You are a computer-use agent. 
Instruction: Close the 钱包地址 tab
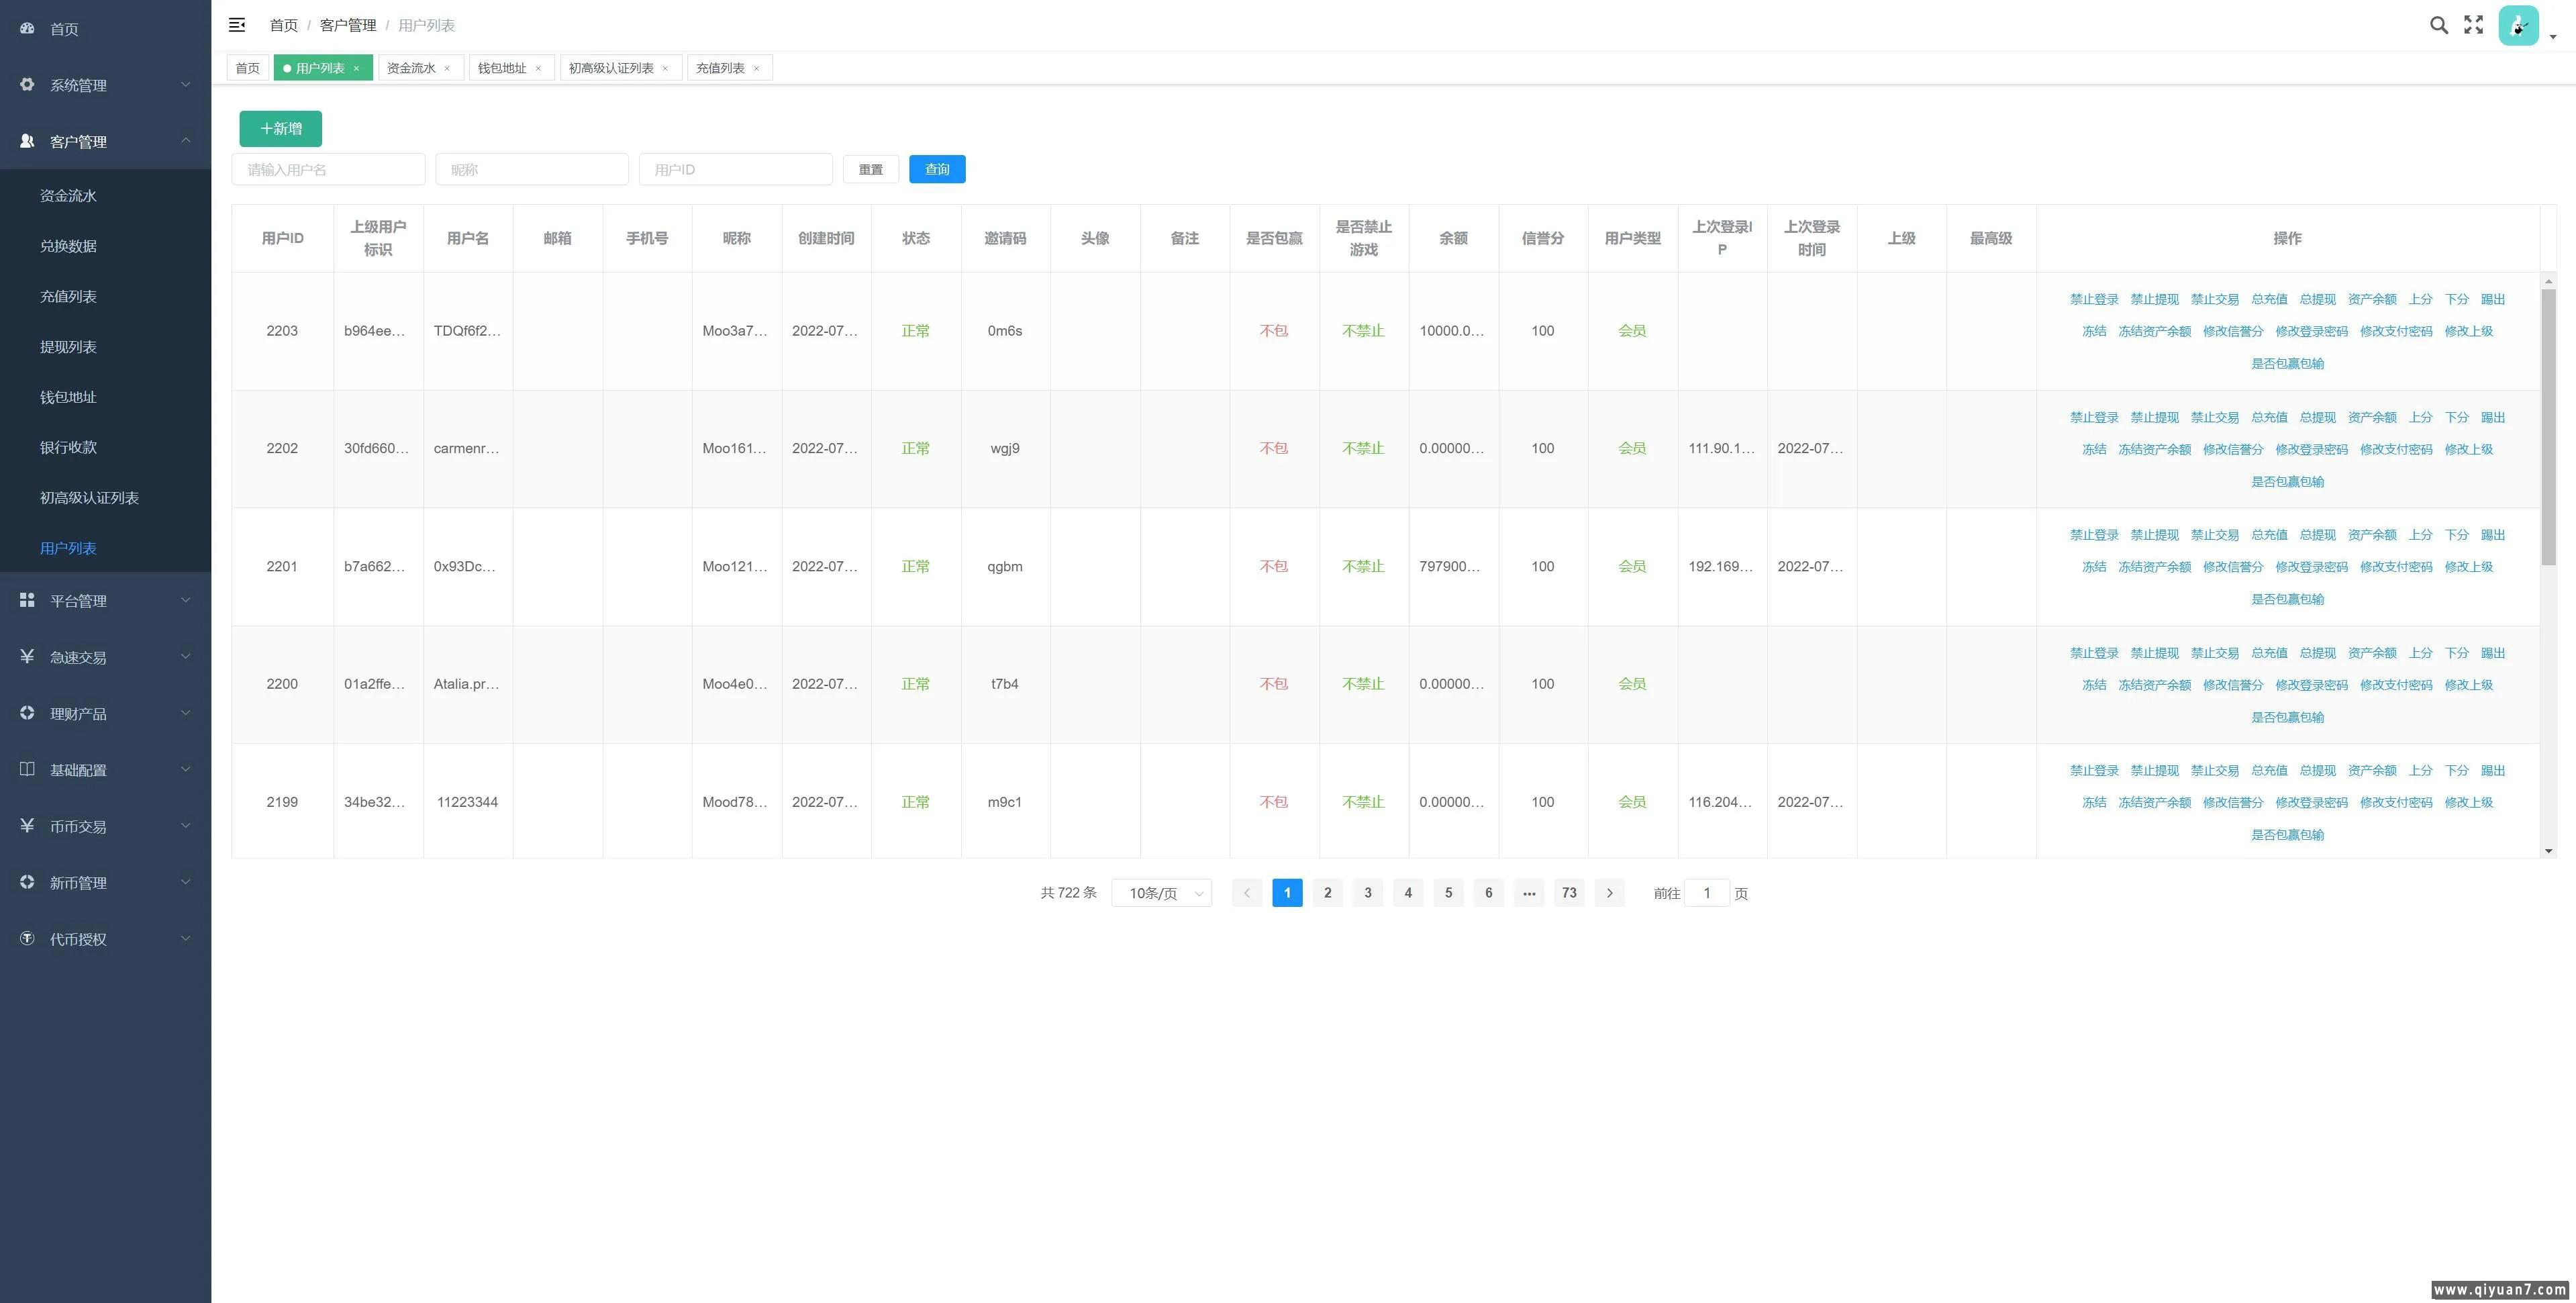[538, 69]
